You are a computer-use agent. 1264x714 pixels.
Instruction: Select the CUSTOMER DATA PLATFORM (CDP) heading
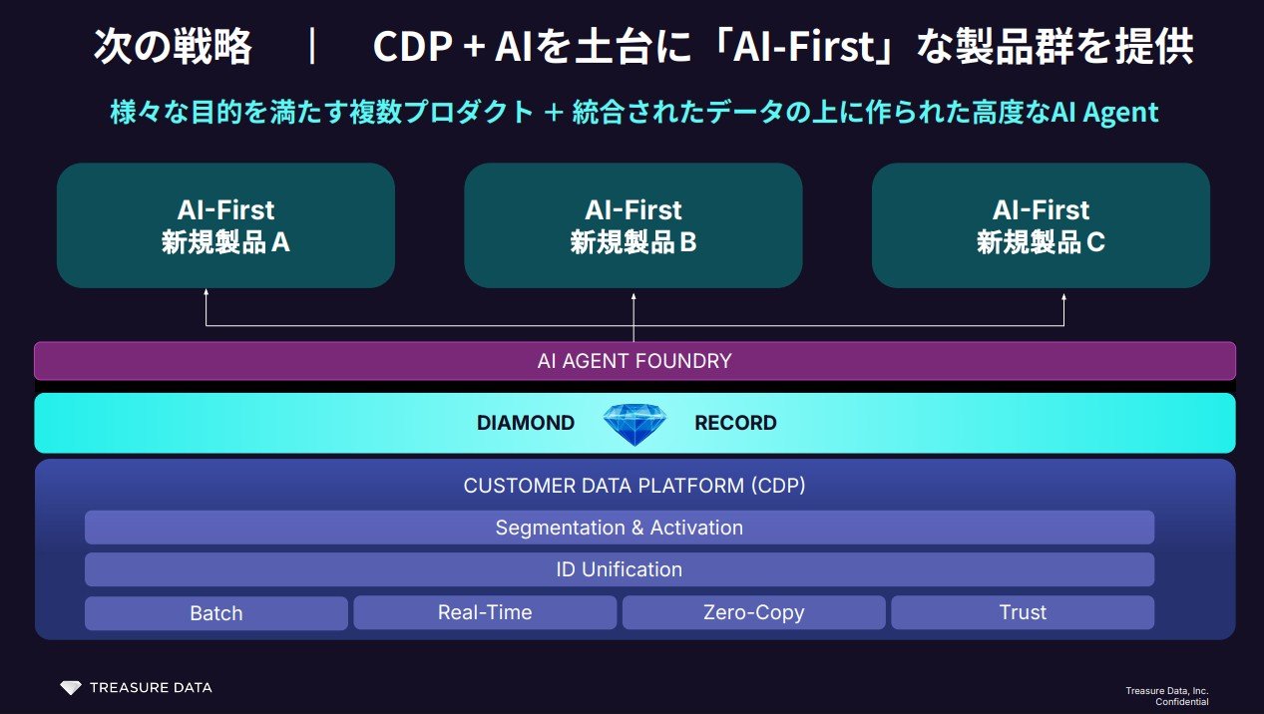634,486
